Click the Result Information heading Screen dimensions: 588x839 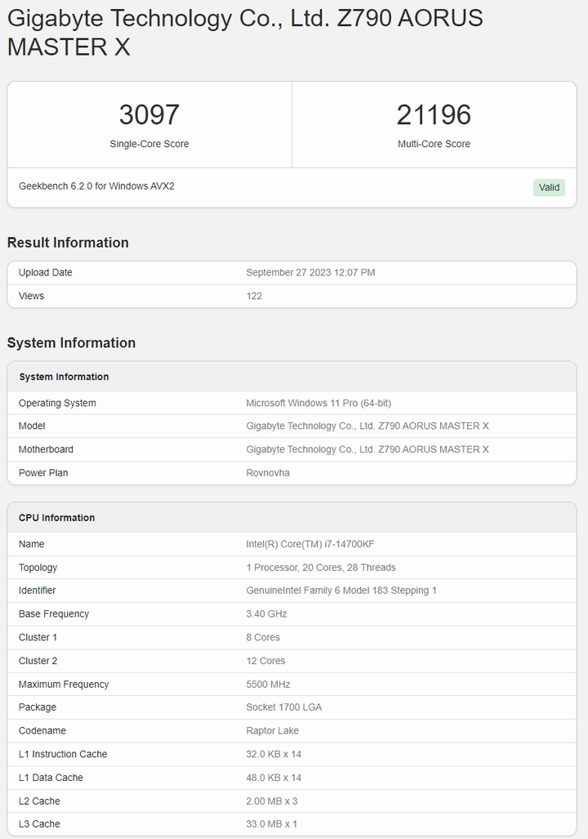68,243
